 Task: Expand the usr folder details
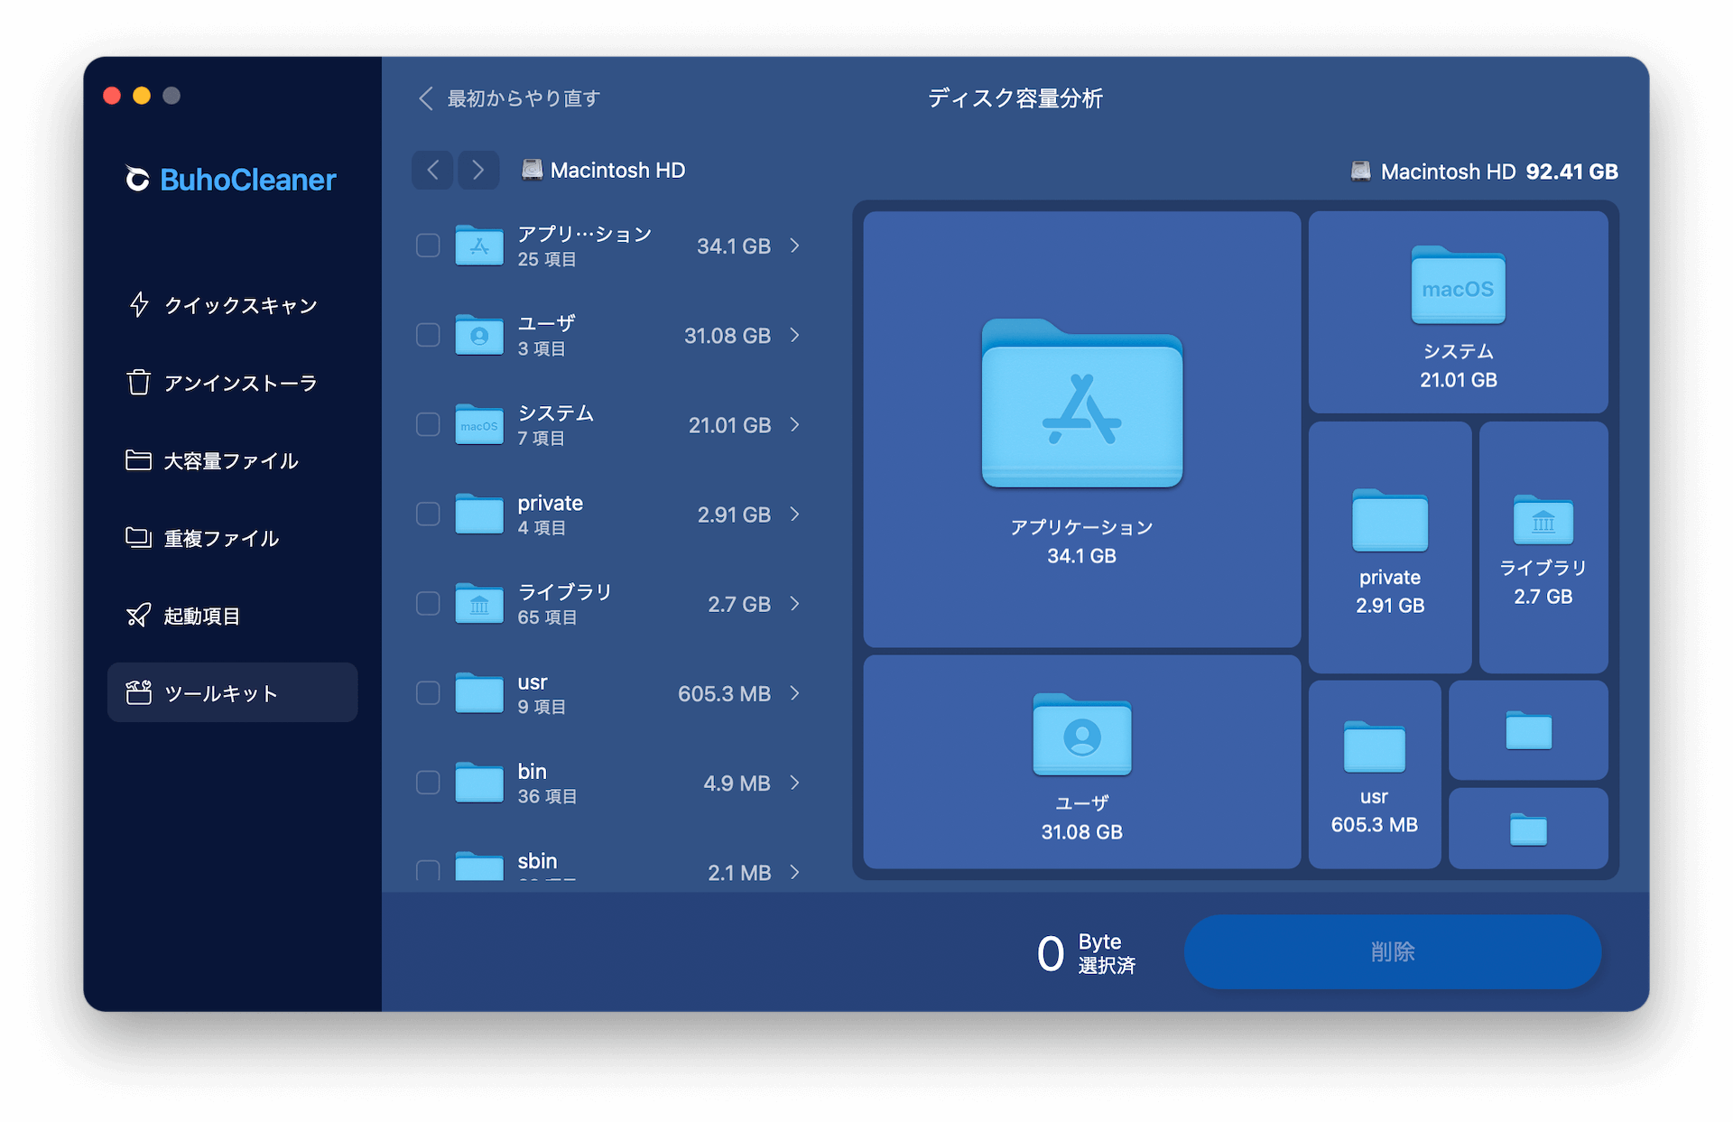click(x=795, y=693)
